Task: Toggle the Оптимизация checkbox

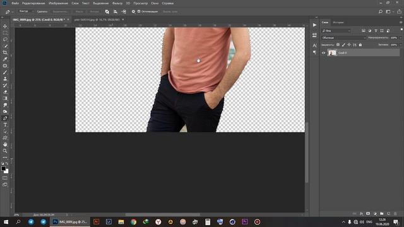Action: pyautogui.click(x=139, y=11)
